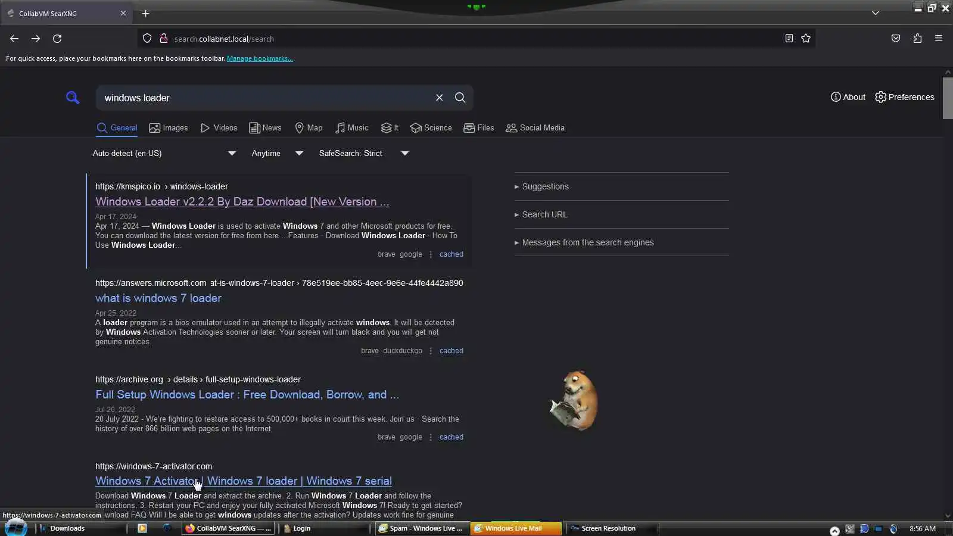
Task: Switch to Downloads taskbar window
Action: tap(82, 528)
